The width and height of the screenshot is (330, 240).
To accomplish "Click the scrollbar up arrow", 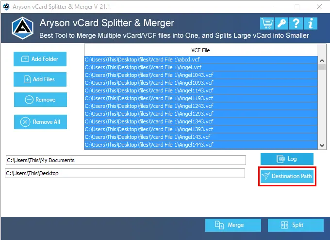I will click(x=322, y=60).
